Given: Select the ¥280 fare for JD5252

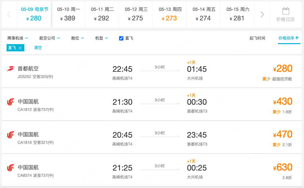Looking at the screenshot, I should [283, 68].
